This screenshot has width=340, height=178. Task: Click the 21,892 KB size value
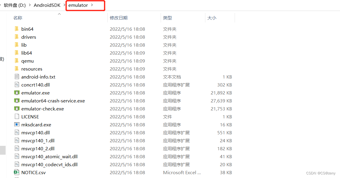coord(221,93)
